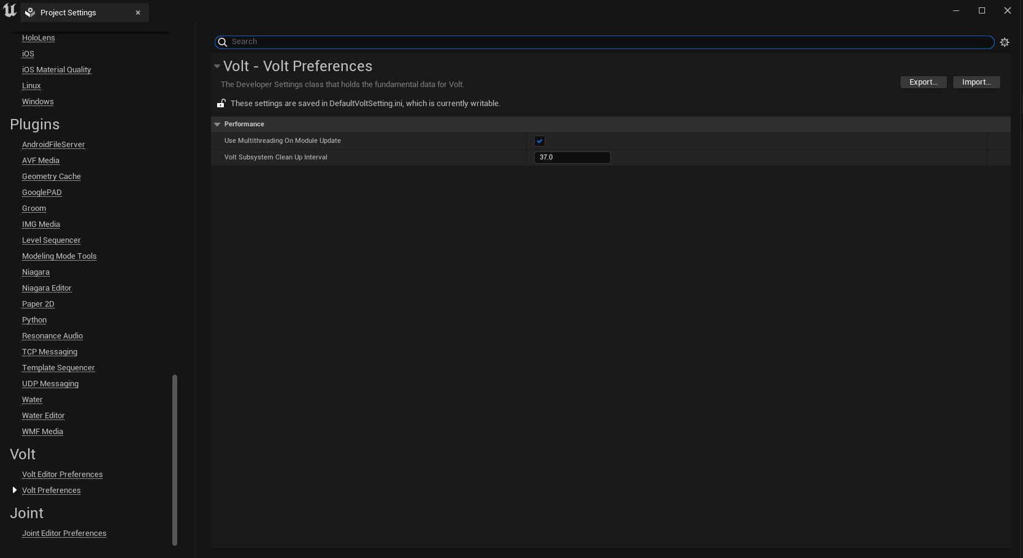Click the left sidebar scrollbar
This screenshot has width=1023, height=558.
point(175,460)
